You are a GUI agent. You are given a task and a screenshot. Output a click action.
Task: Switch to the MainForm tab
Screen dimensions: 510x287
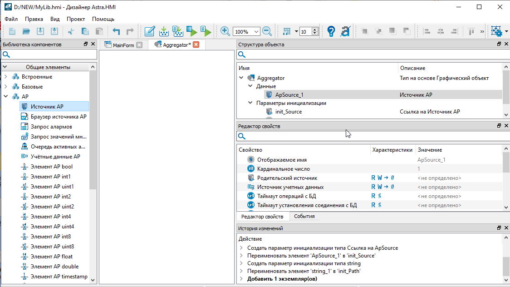pos(123,45)
